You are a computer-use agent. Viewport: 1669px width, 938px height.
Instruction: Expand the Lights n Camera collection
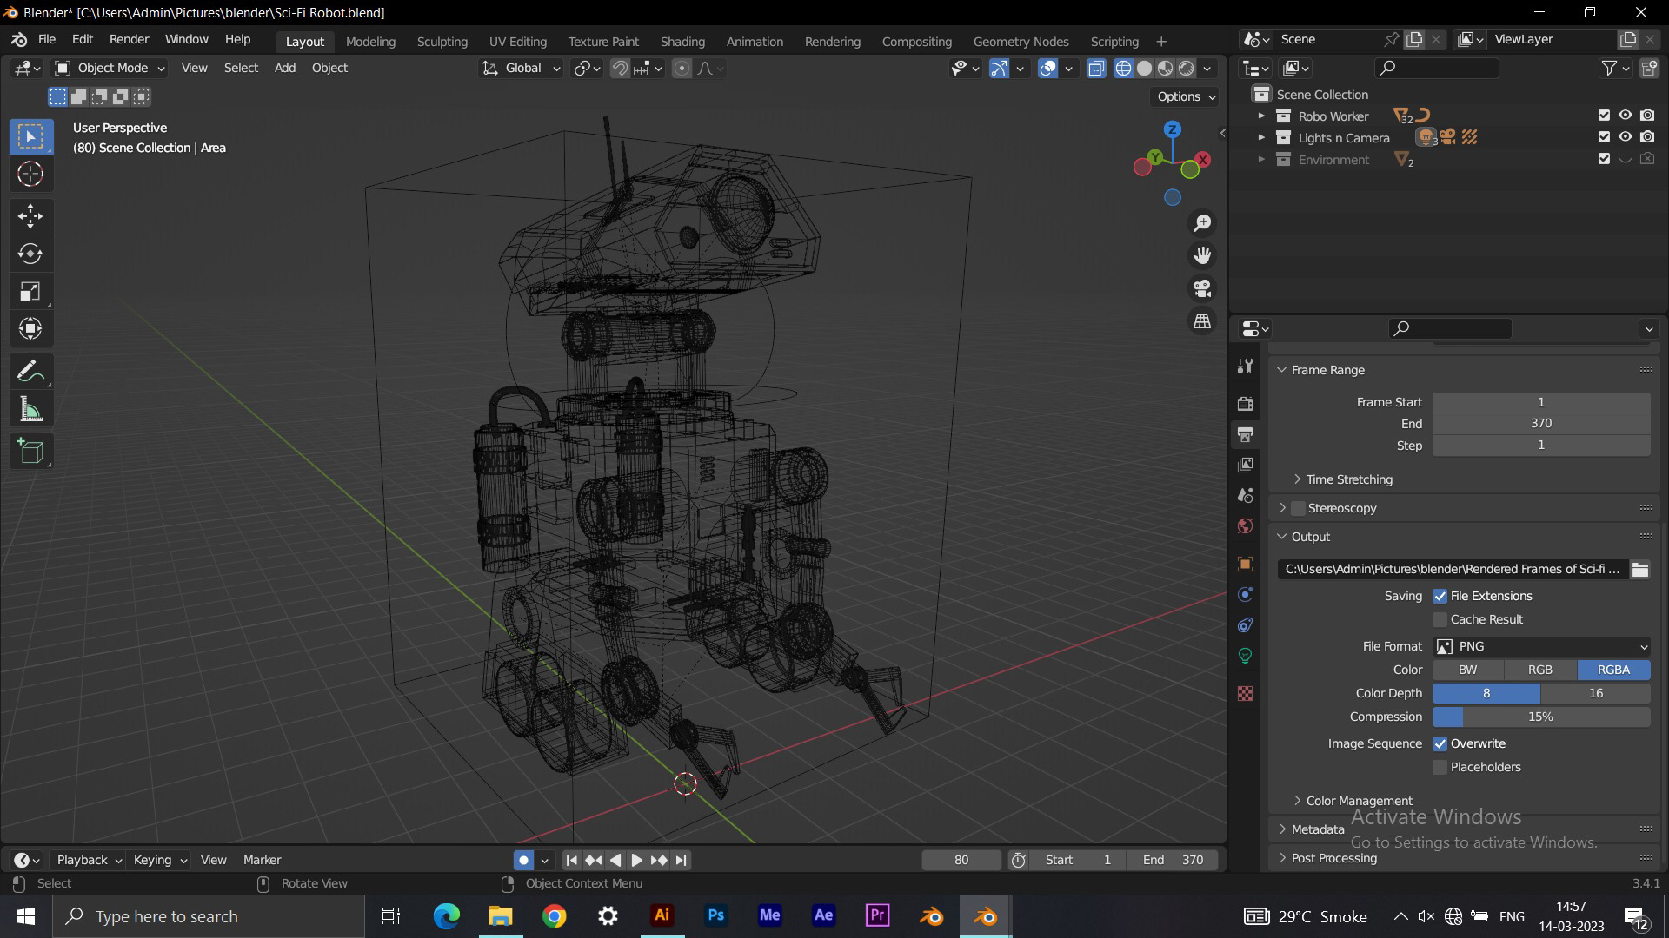(1261, 137)
